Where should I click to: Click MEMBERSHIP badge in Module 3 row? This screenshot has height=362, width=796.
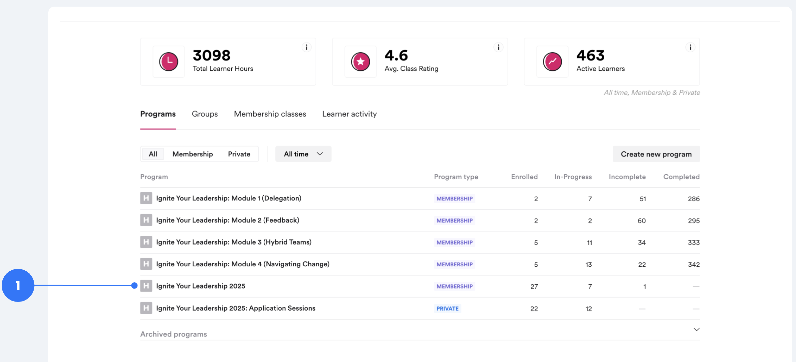[454, 242]
